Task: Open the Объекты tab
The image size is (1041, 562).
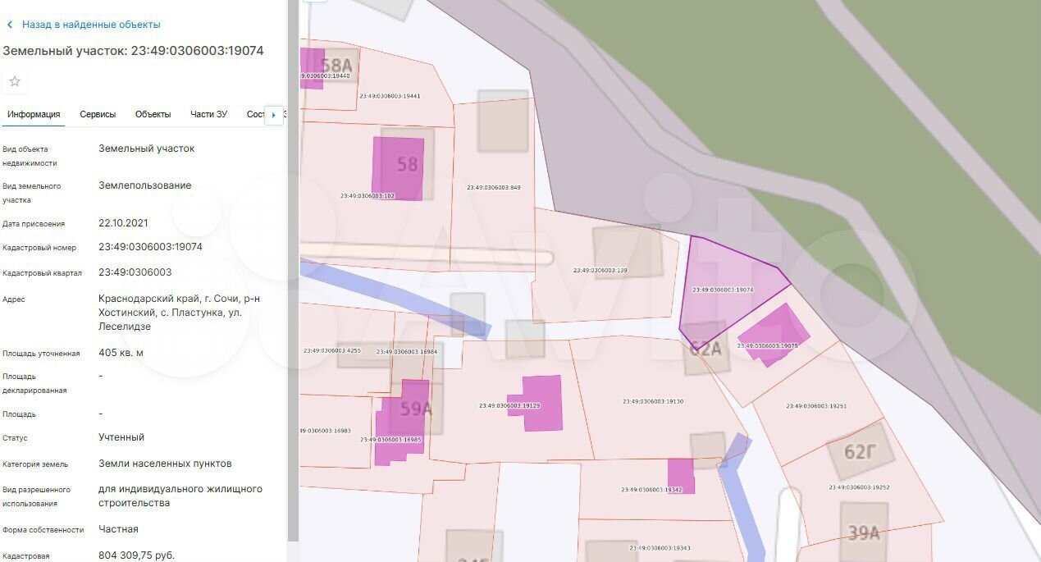Action: point(153,115)
